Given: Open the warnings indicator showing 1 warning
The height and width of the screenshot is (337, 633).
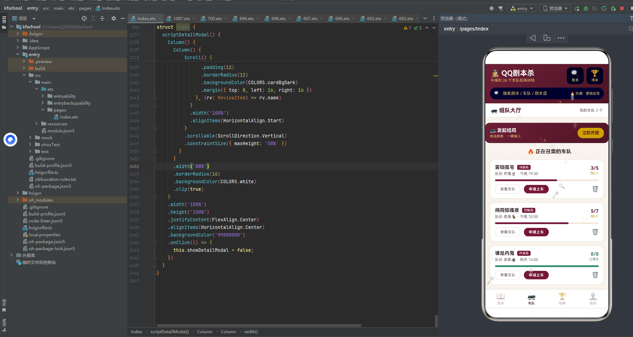Looking at the screenshot, I should point(407,28).
